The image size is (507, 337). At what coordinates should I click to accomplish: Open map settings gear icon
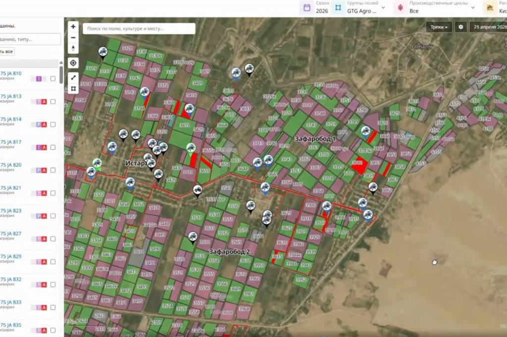[461, 27]
